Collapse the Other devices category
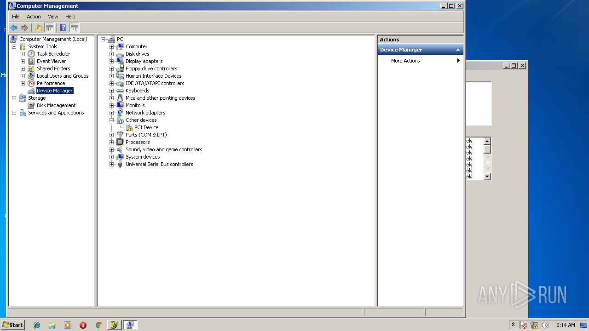Viewport: 589px width, 331px height. [111, 120]
